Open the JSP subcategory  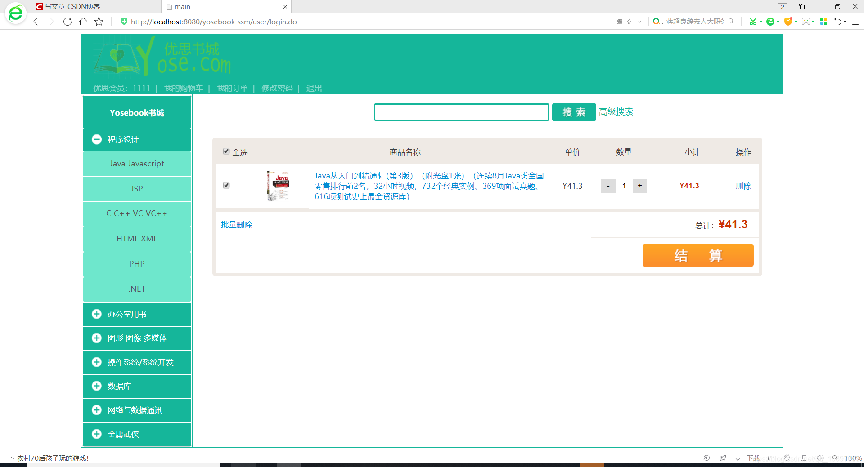[137, 189]
